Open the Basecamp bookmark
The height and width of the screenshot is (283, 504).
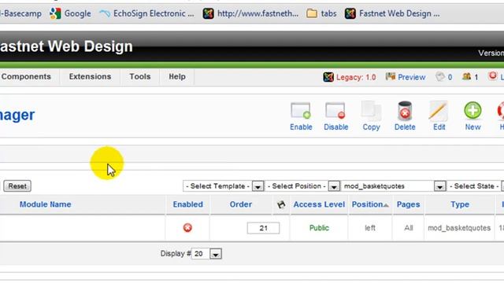tap(20, 13)
